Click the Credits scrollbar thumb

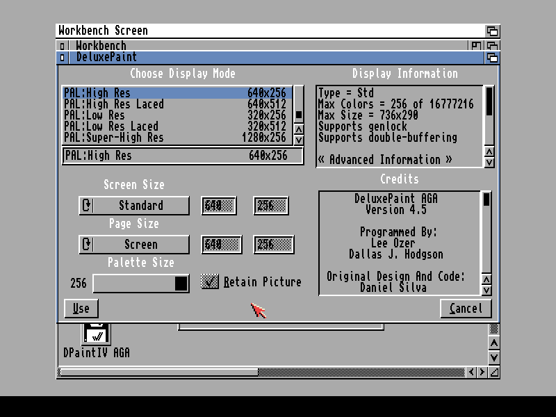point(486,199)
